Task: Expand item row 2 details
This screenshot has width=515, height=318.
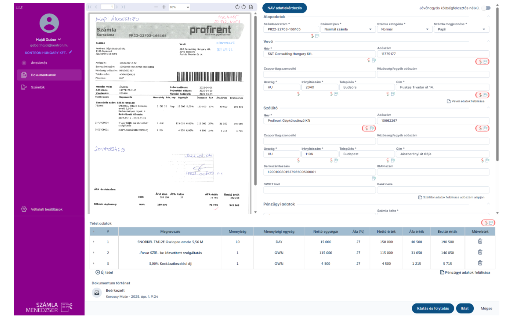Action: click(94, 253)
